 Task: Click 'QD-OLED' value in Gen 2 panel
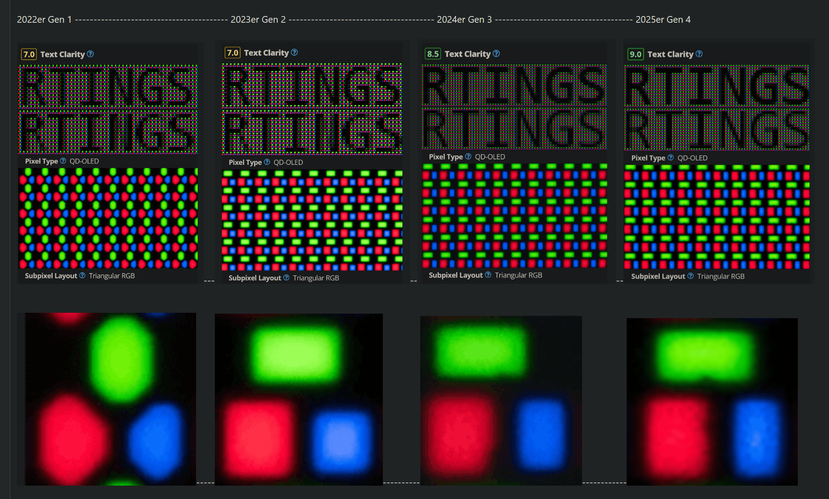(288, 163)
